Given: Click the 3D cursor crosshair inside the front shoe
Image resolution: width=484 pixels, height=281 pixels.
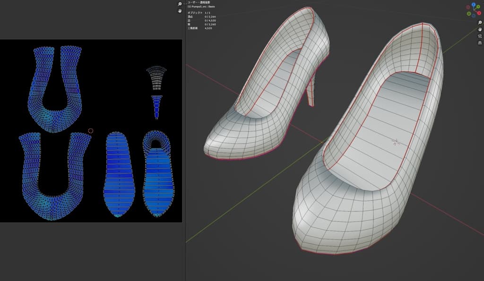Looking at the screenshot, I should tap(396, 141).
